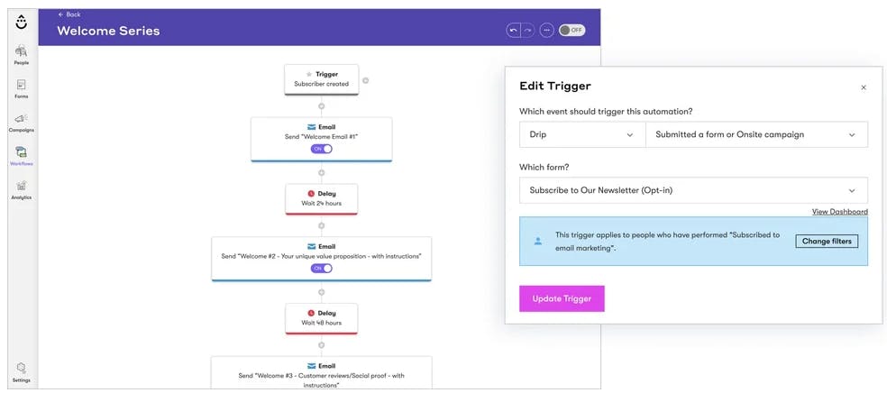887x402 pixels.
Task: Click the redo arrow in header
Action: (x=527, y=31)
